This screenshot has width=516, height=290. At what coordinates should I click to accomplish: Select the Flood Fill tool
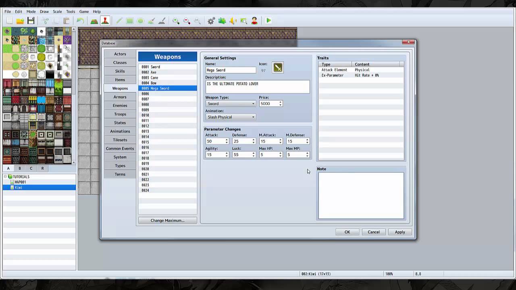pyautogui.click(x=151, y=21)
